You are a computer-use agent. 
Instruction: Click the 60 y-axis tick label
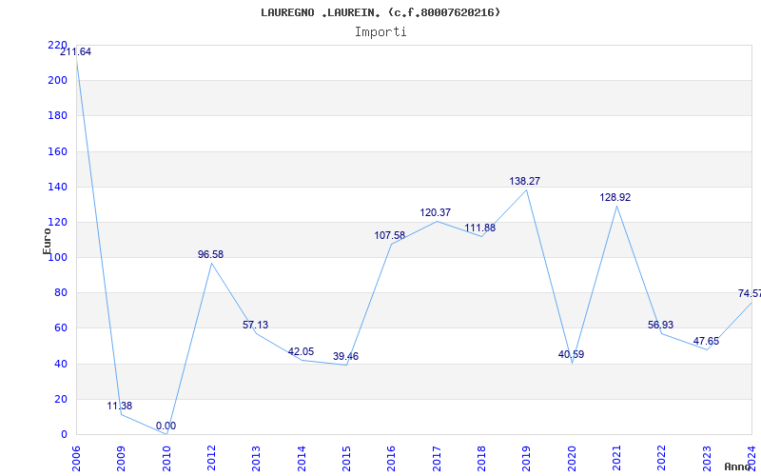coord(60,328)
